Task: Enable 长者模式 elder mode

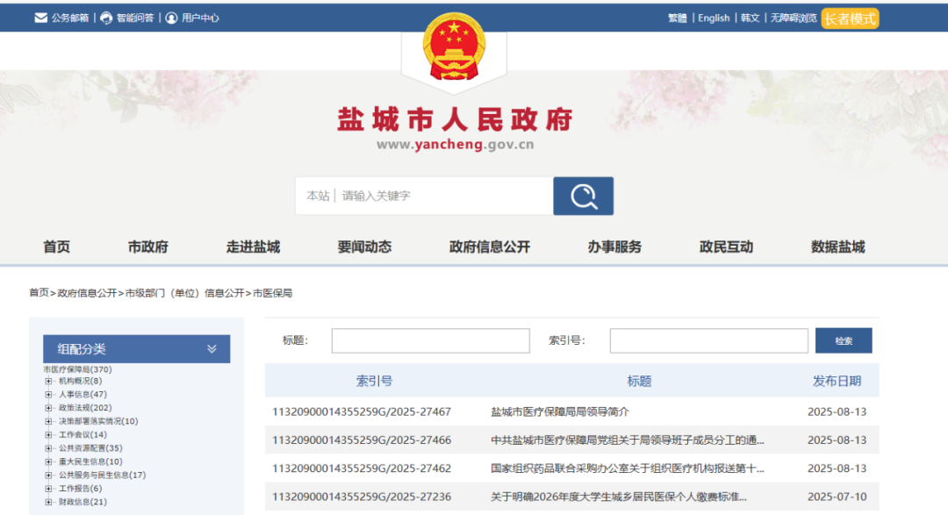Action: pyautogui.click(x=850, y=18)
